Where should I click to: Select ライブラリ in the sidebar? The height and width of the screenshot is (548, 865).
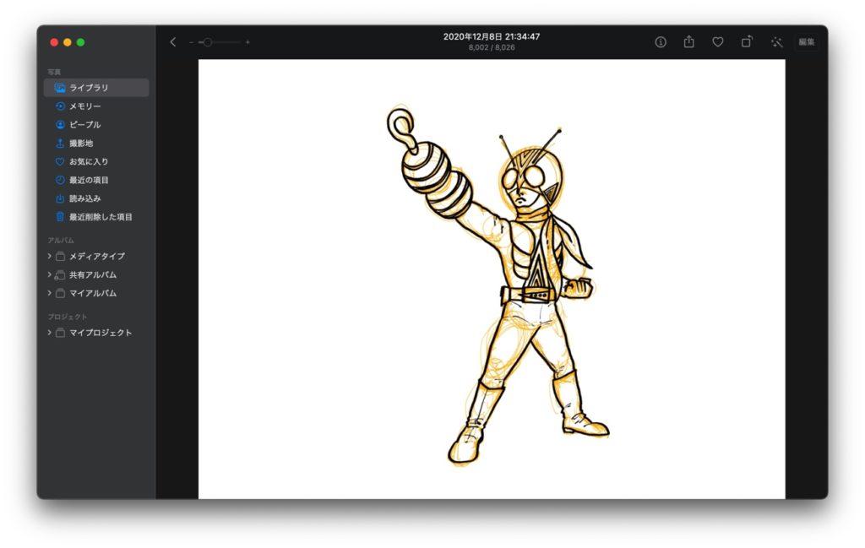(96, 88)
